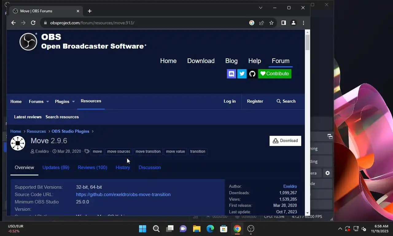This screenshot has height=236, width=393.
Task: Toggle the Chrome side panel icon
Action: coord(284,23)
